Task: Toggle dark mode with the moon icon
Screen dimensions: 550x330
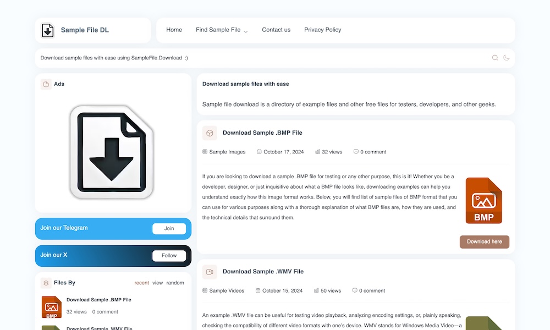Action: click(x=507, y=58)
